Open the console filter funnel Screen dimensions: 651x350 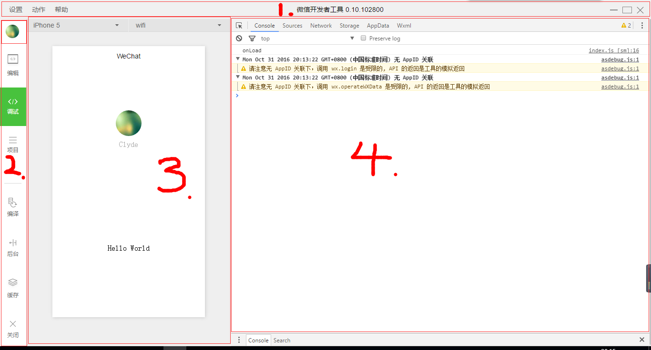pos(252,39)
